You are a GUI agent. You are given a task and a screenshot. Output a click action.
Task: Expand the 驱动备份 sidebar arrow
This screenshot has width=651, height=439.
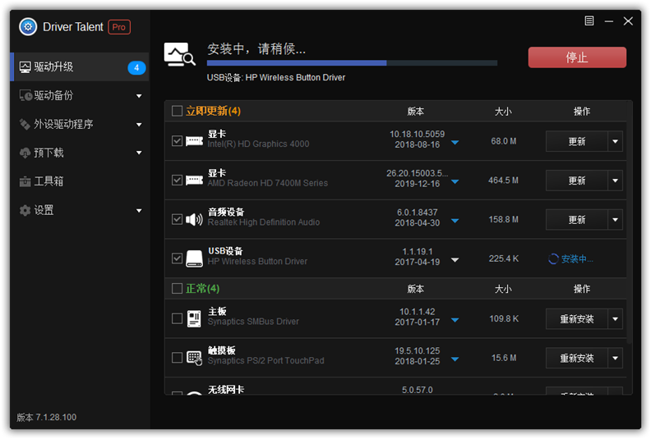coord(139,96)
